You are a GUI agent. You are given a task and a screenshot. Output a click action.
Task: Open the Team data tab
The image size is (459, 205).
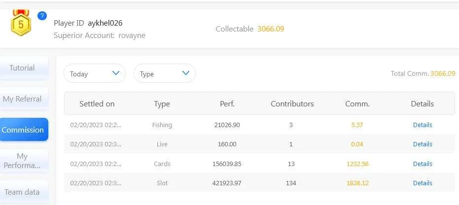click(24, 192)
